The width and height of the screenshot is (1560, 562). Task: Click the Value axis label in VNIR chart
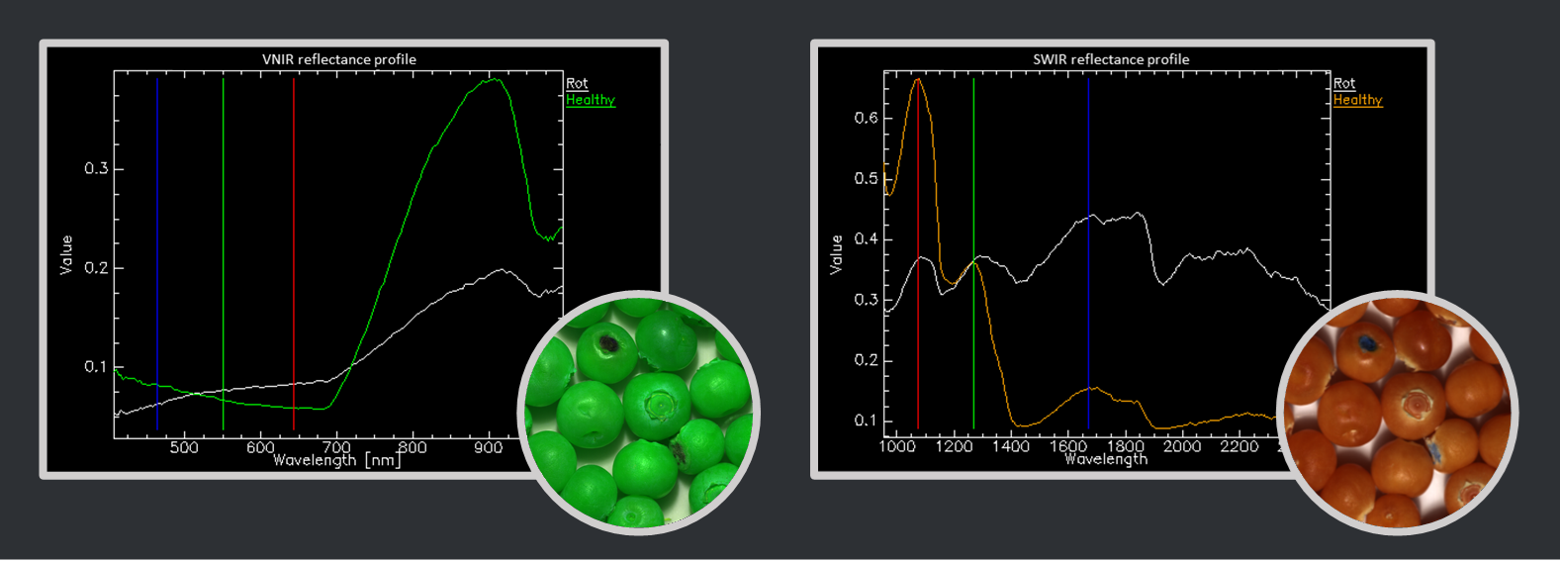[66, 254]
